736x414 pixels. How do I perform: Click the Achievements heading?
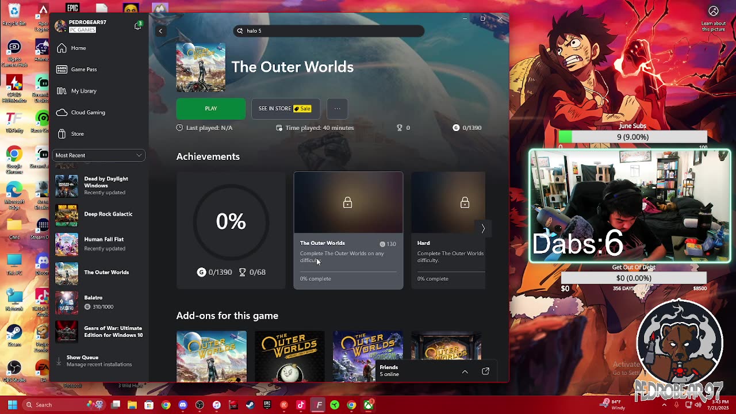(x=208, y=156)
